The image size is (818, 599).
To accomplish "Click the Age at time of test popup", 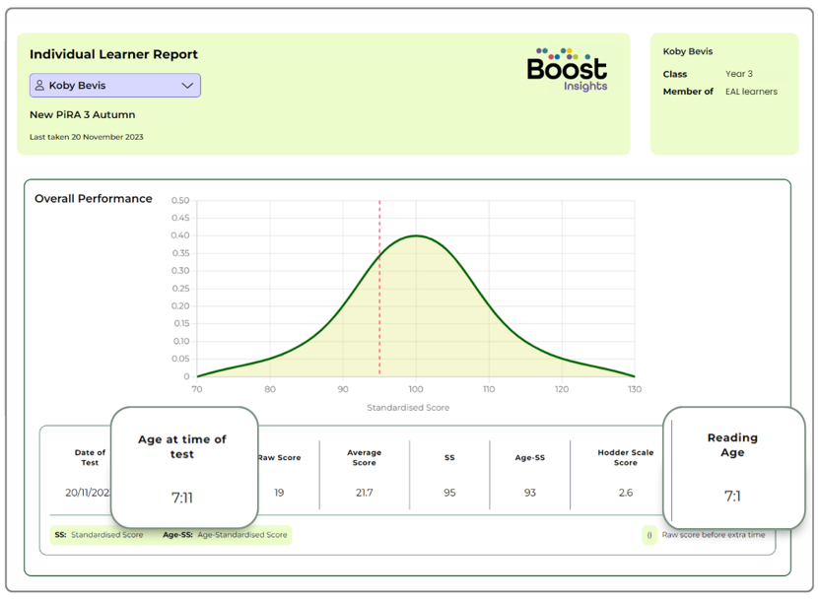I will 183,463.
